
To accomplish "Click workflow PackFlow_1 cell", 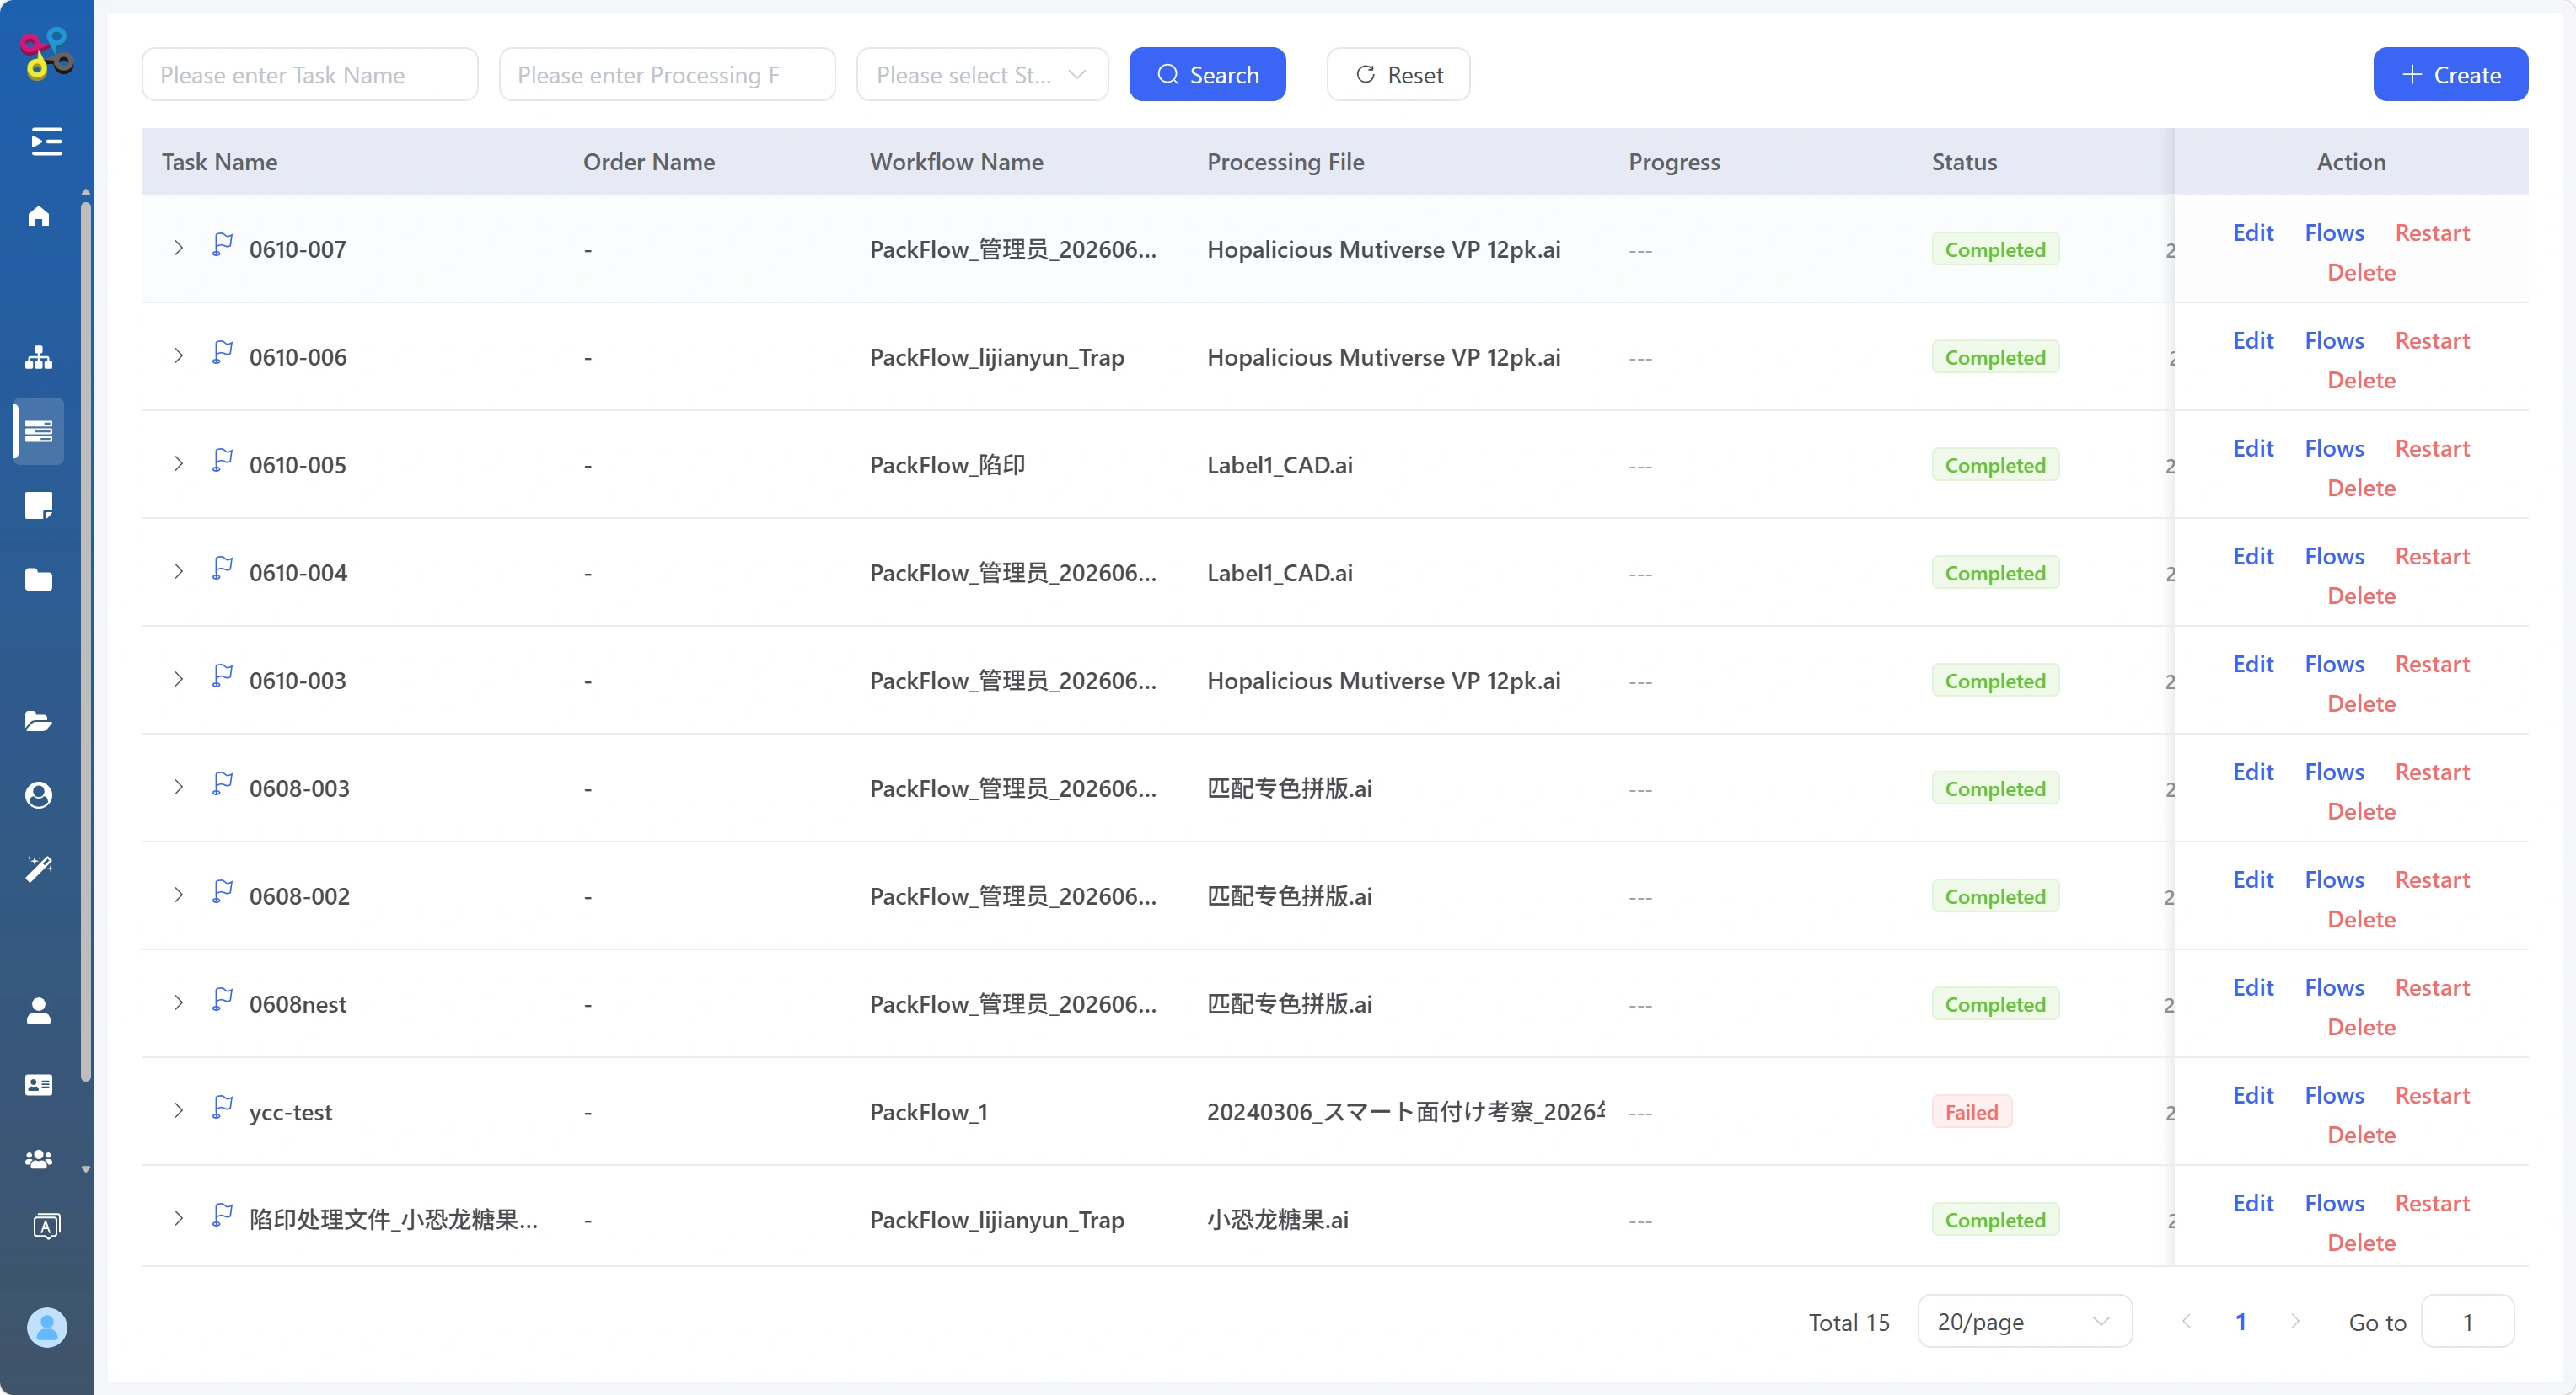I will pos(928,1112).
